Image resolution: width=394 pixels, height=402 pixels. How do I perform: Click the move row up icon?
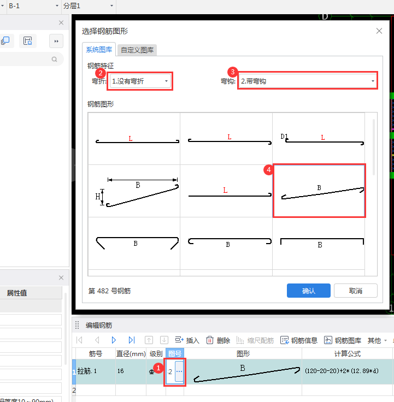point(149,340)
